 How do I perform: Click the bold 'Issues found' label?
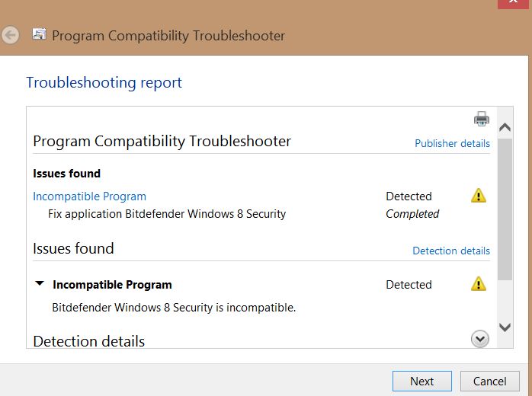click(66, 174)
